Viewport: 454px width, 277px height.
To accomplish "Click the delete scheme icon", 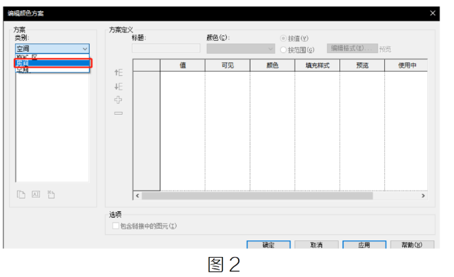I will pyautogui.click(x=51, y=194).
